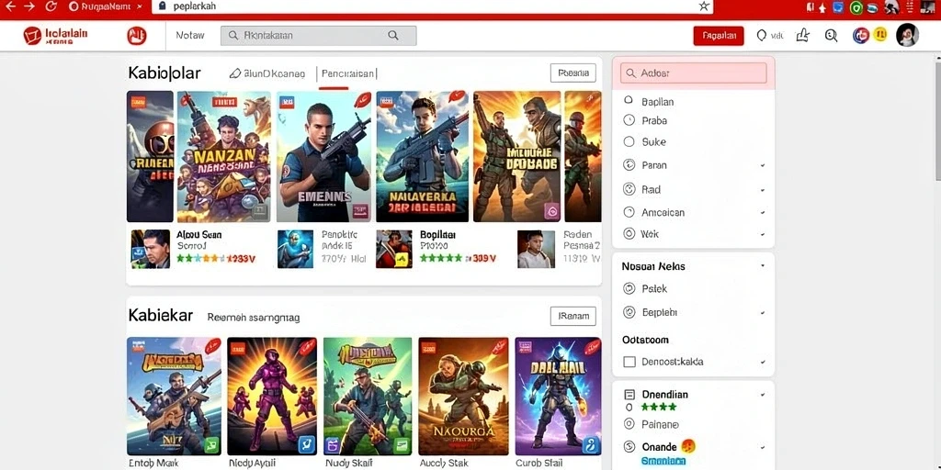Select the Amcaican option circle
Screen dimensions: 941x470
(629, 212)
